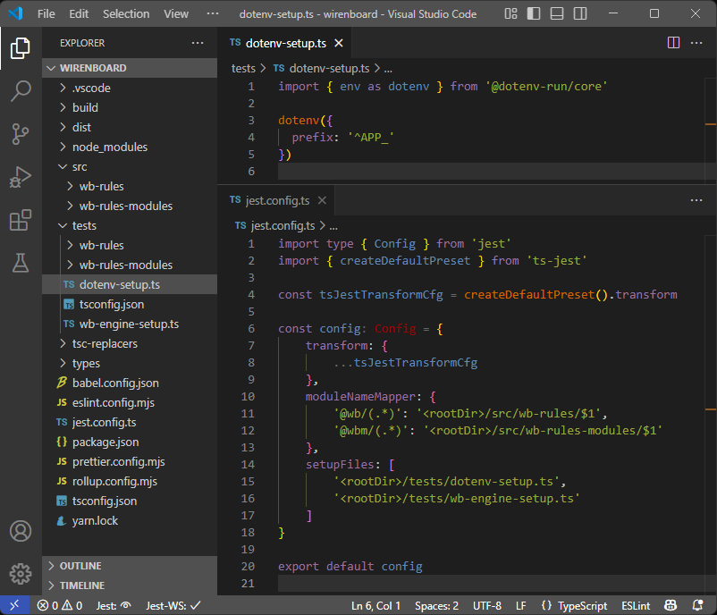
Task: Toggle the bottom panel layout button
Action: [x=556, y=13]
